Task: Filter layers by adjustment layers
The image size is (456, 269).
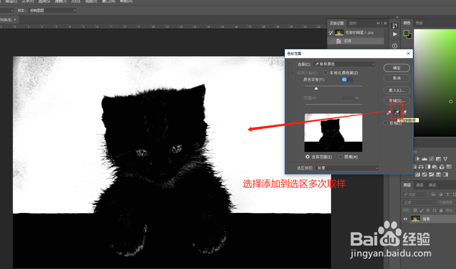Action: coord(440,194)
